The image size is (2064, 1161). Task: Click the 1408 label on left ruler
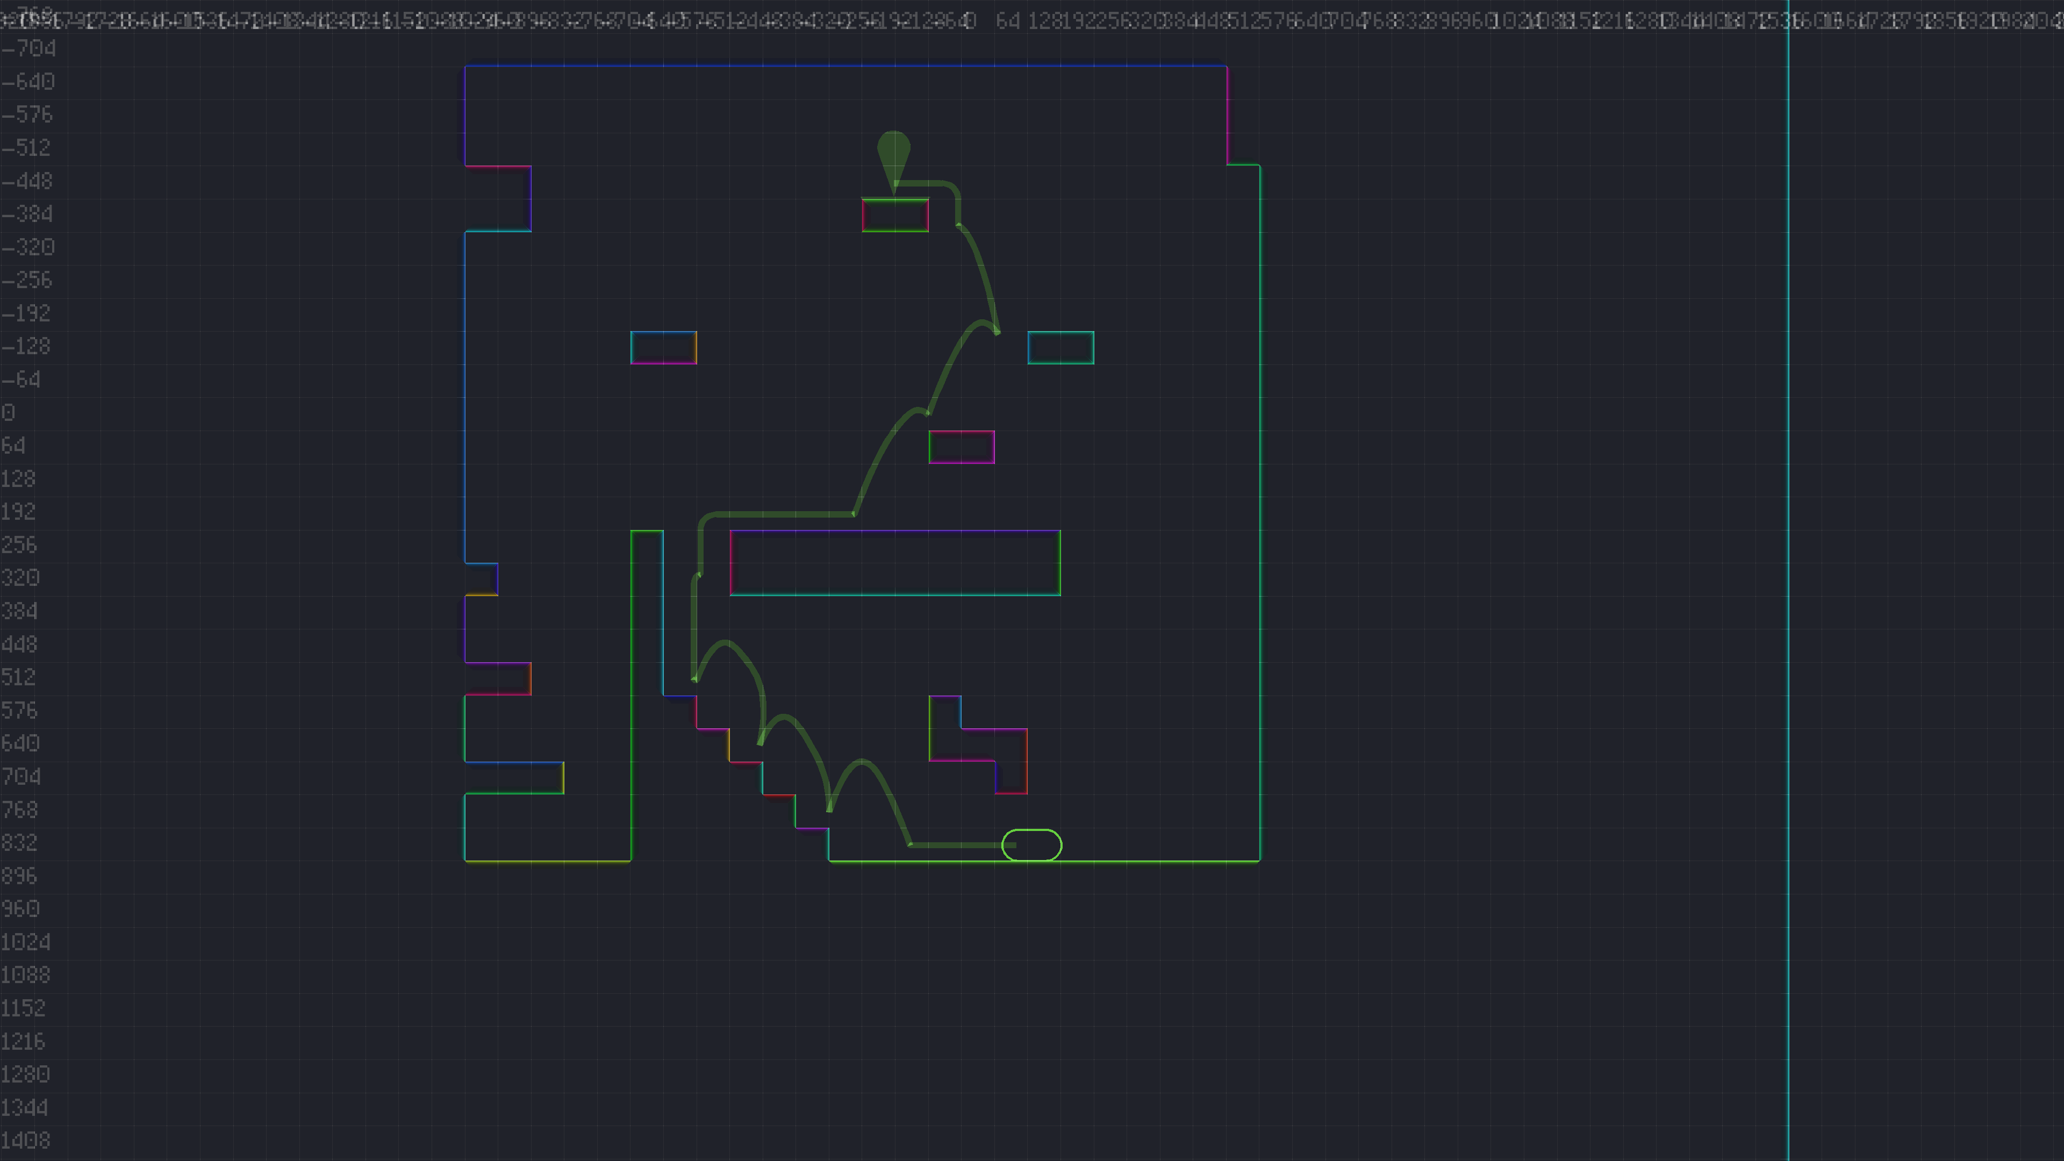[25, 1140]
